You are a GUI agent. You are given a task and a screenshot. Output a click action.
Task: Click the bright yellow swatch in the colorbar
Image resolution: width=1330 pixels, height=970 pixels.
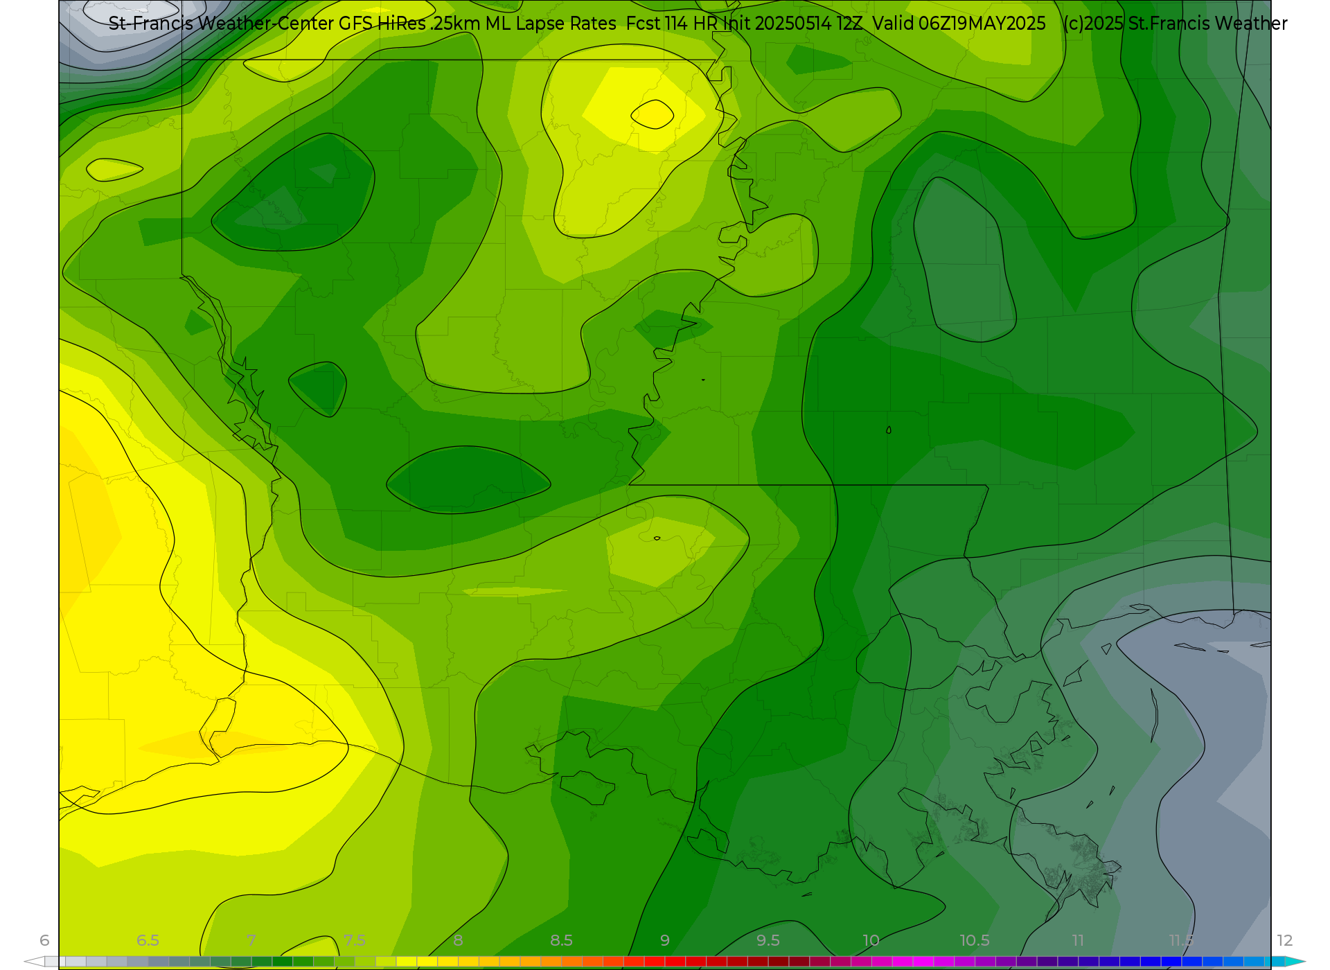[x=427, y=962]
